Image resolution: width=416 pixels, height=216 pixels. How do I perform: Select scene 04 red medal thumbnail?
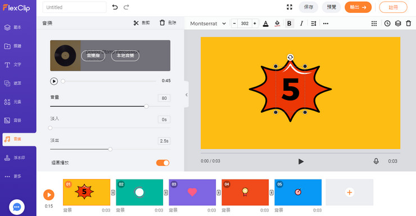point(245,192)
